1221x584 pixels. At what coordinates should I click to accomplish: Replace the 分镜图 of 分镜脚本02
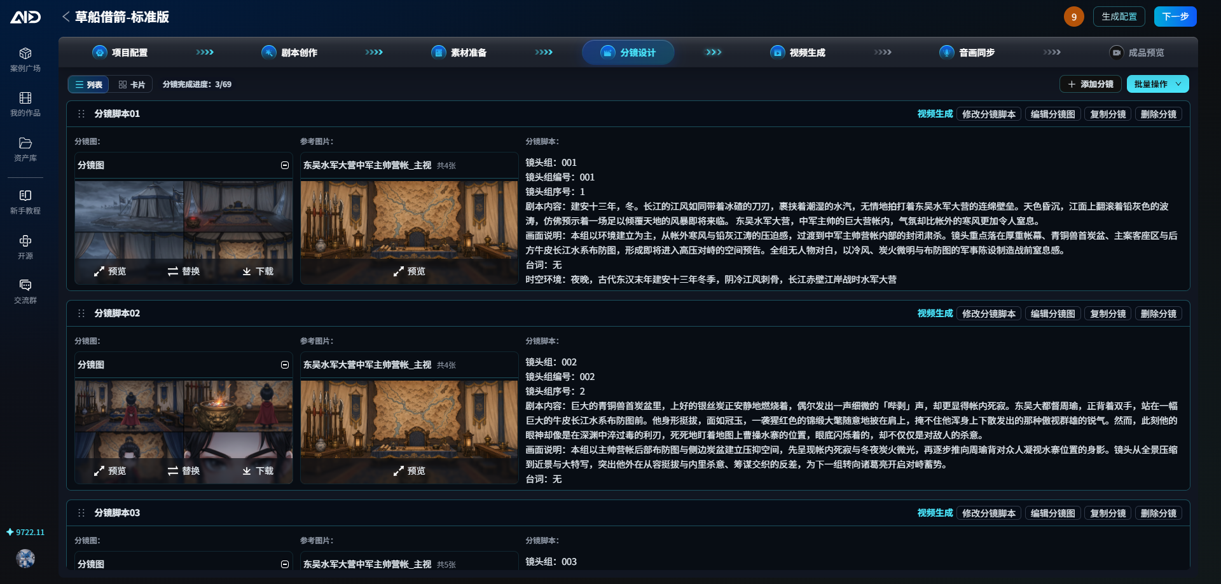tap(184, 471)
